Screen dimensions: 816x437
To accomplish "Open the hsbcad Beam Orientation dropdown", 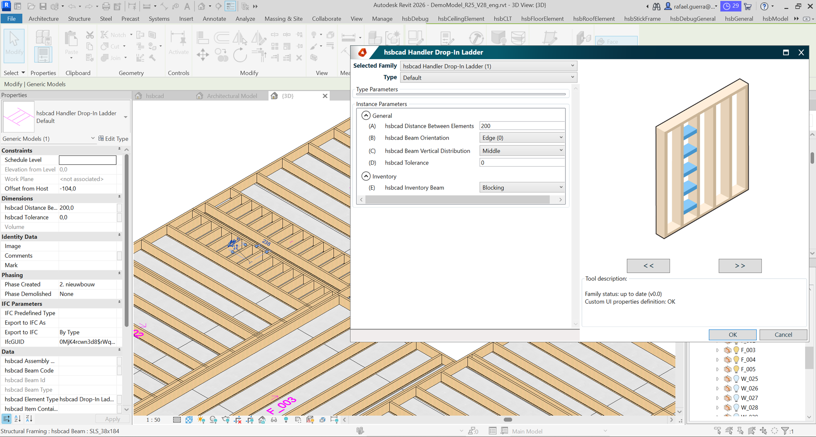I will [561, 138].
